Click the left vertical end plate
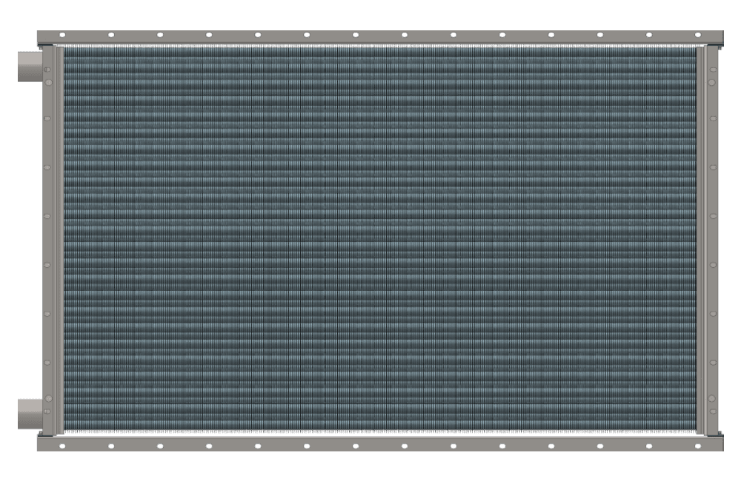Viewport: 741px width, 481px height. (x=49, y=240)
